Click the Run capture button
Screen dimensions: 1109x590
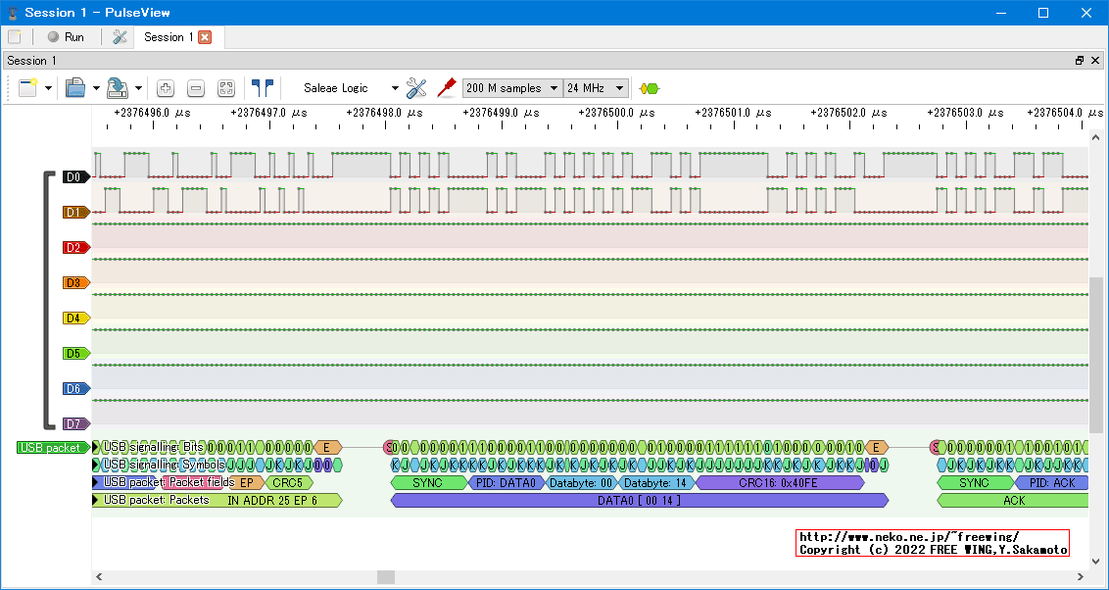[65, 37]
